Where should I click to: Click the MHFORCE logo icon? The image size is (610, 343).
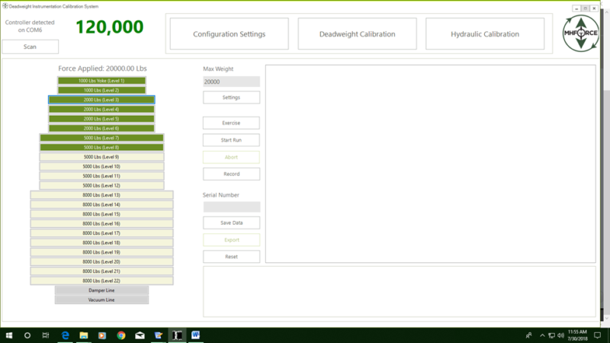580,34
